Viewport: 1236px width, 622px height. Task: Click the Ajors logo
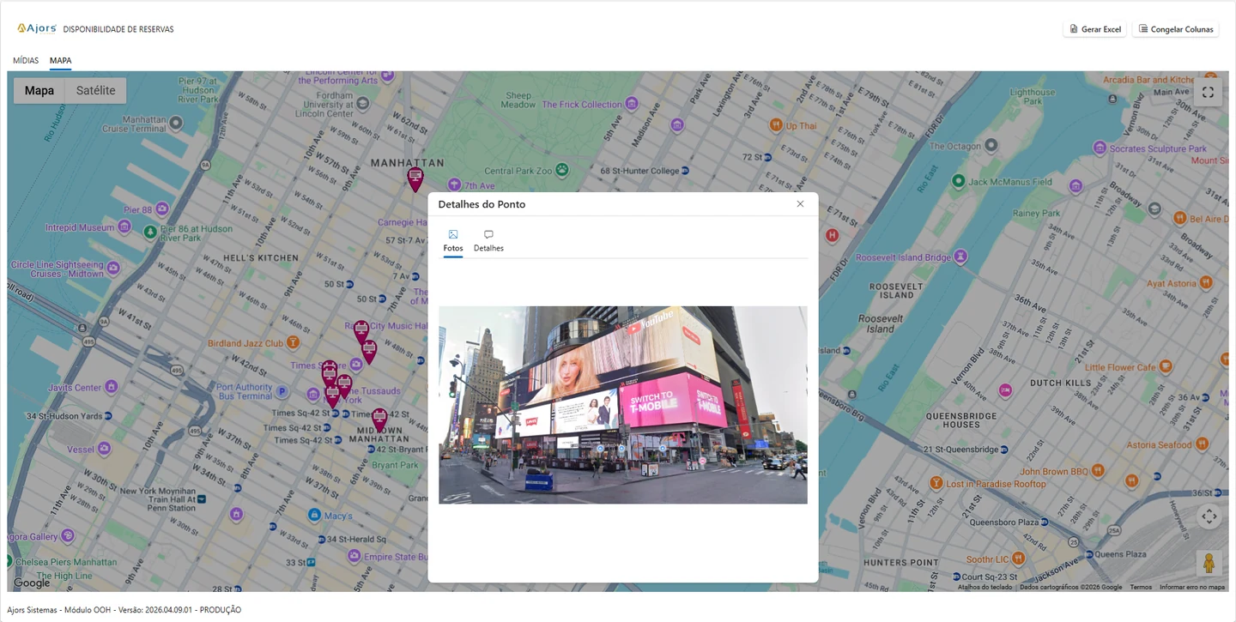(x=37, y=28)
